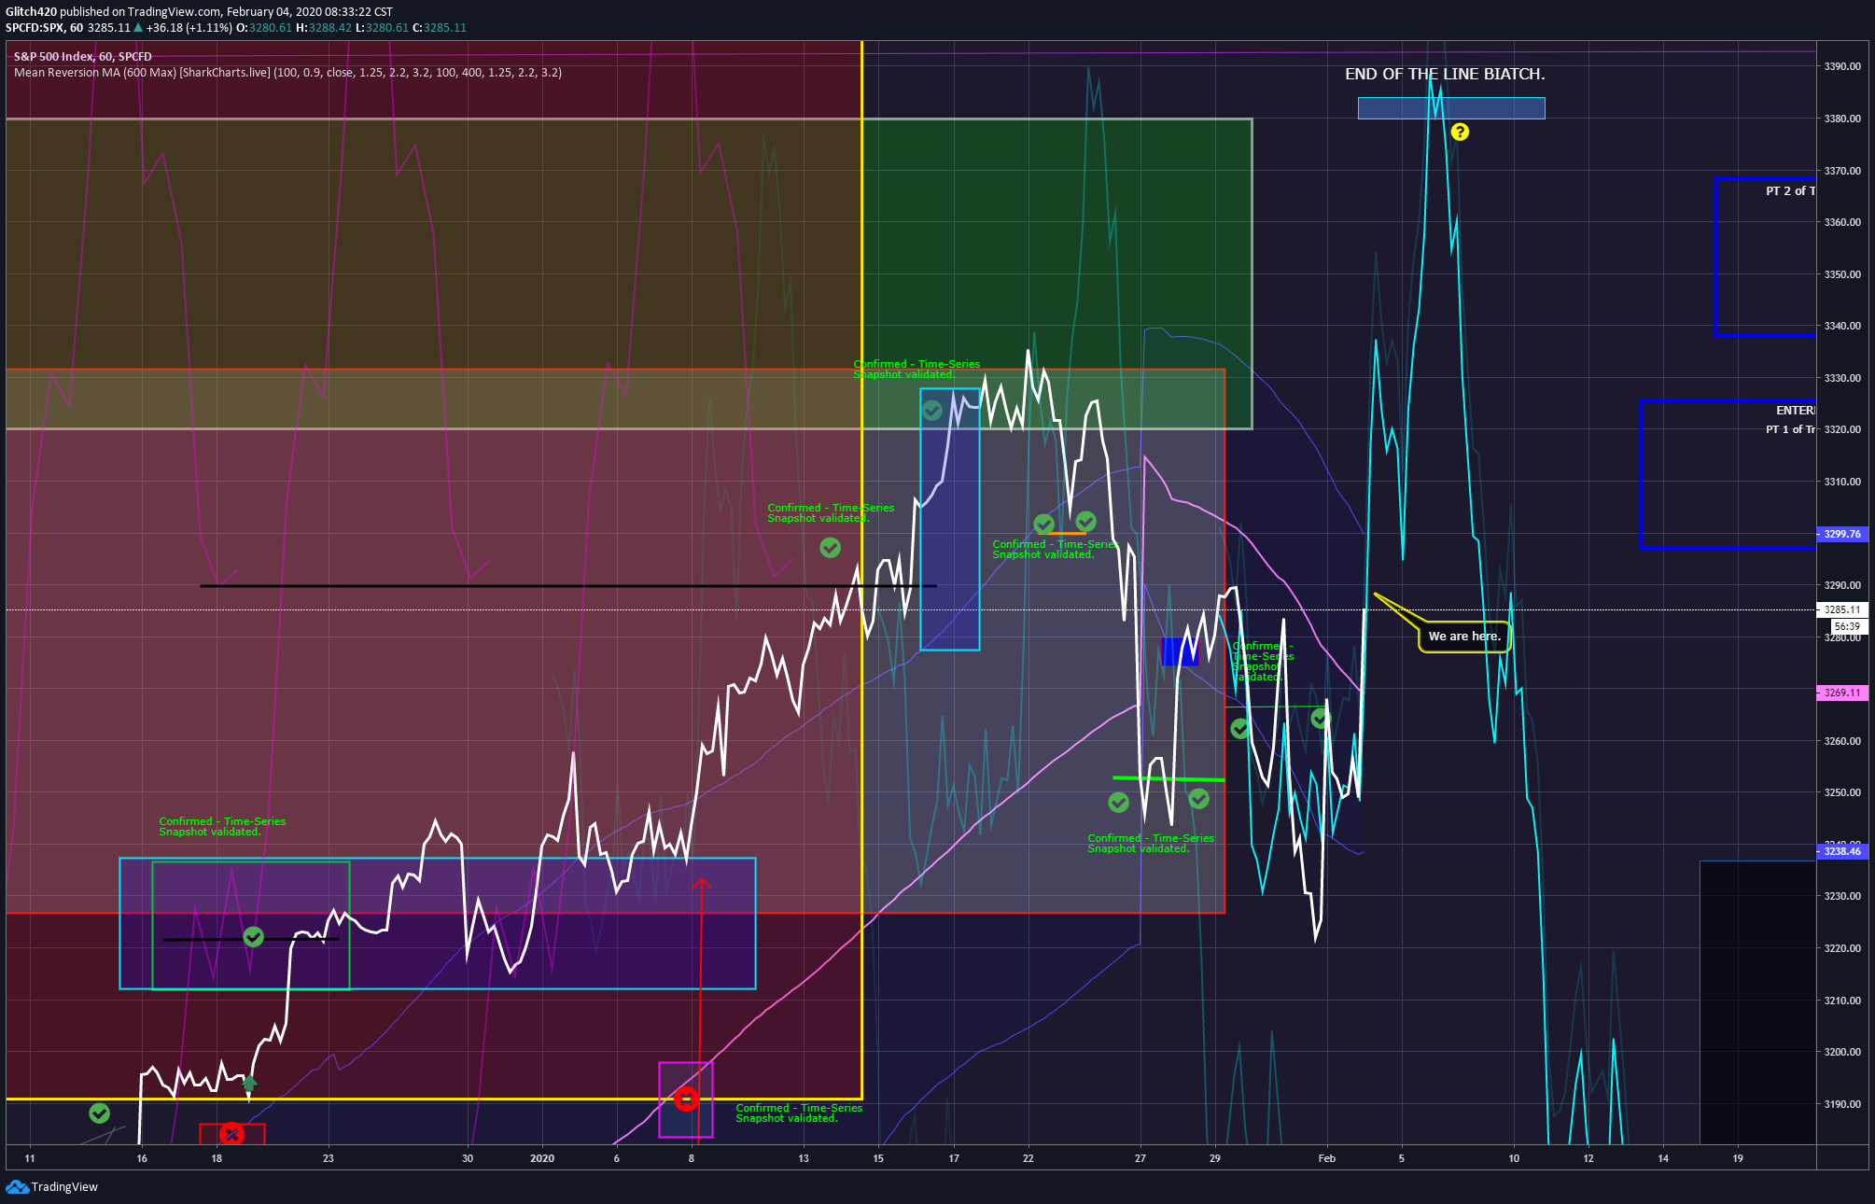The height and width of the screenshot is (1204, 1875).
Task: Click the pink 3269.11 price tag
Action: pos(1841,693)
